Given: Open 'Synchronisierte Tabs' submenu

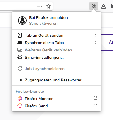Looking at the screenshot, I should [56, 43].
